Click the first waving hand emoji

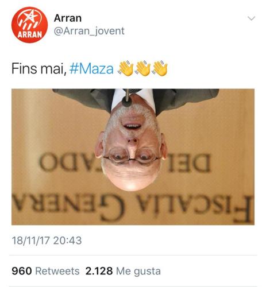(x=126, y=68)
